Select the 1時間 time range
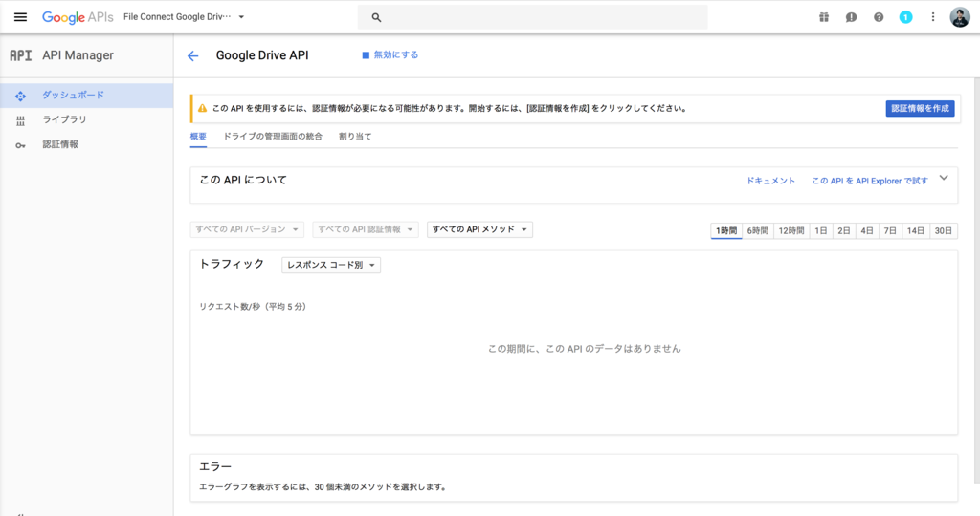980x516 pixels. point(726,231)
